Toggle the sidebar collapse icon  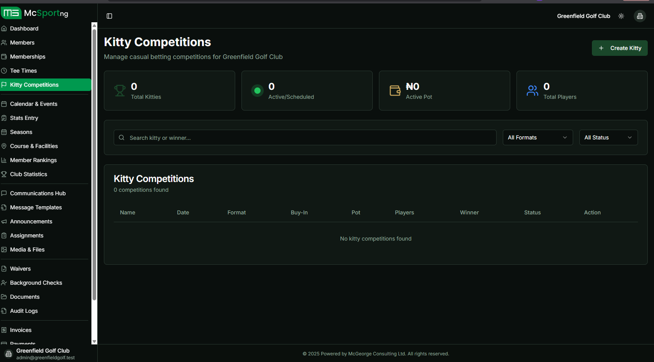coord(109,16)
